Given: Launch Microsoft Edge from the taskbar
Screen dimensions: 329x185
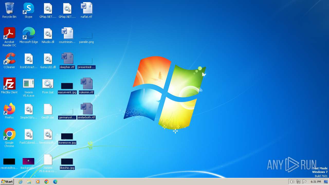Looking at the screenshot, I should pos(55,182).
